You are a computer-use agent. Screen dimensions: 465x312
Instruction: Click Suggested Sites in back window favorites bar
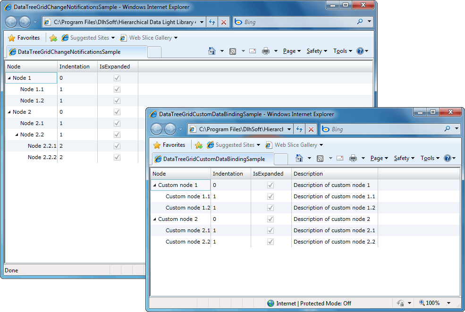coord(88,38)
